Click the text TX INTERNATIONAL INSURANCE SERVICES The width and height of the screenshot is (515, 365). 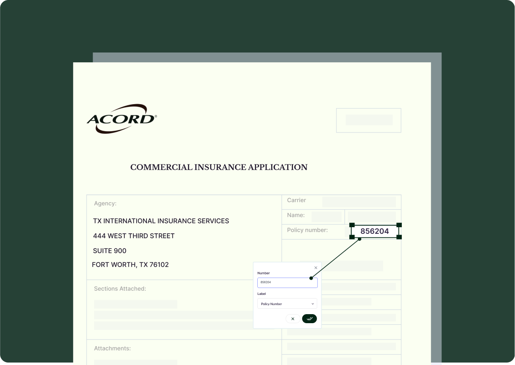pyautogui.click(x=161, y=221)
